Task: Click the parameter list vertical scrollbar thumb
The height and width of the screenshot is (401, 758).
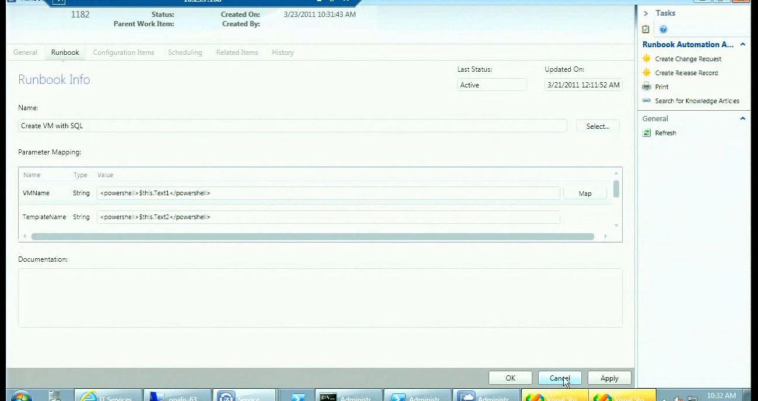Action: [x=616, y=189]
